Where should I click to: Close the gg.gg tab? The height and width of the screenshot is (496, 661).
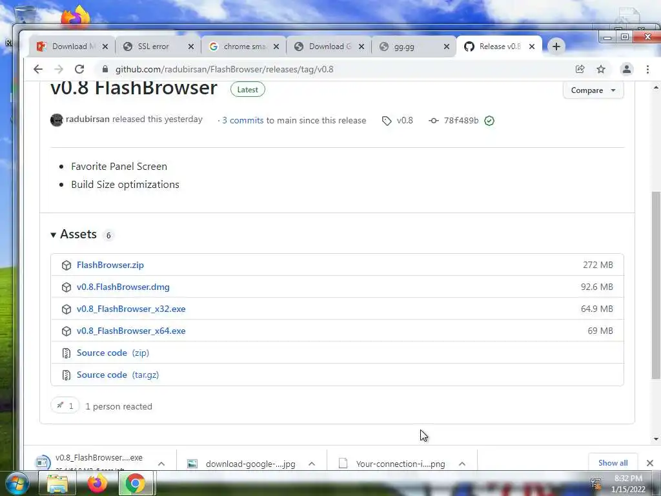coord(447,46)
